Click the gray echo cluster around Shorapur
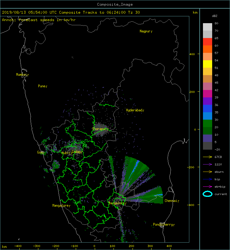 pos(100,129)
